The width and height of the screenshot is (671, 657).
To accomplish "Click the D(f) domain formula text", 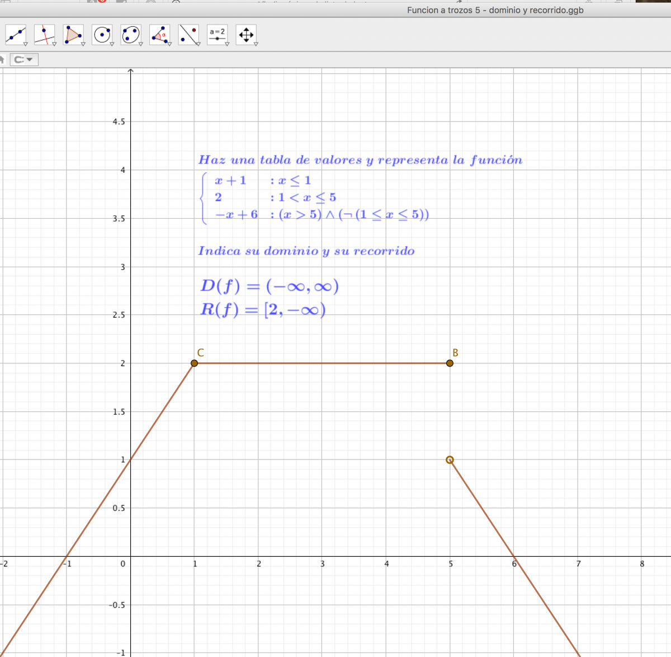I will (269, 287).
